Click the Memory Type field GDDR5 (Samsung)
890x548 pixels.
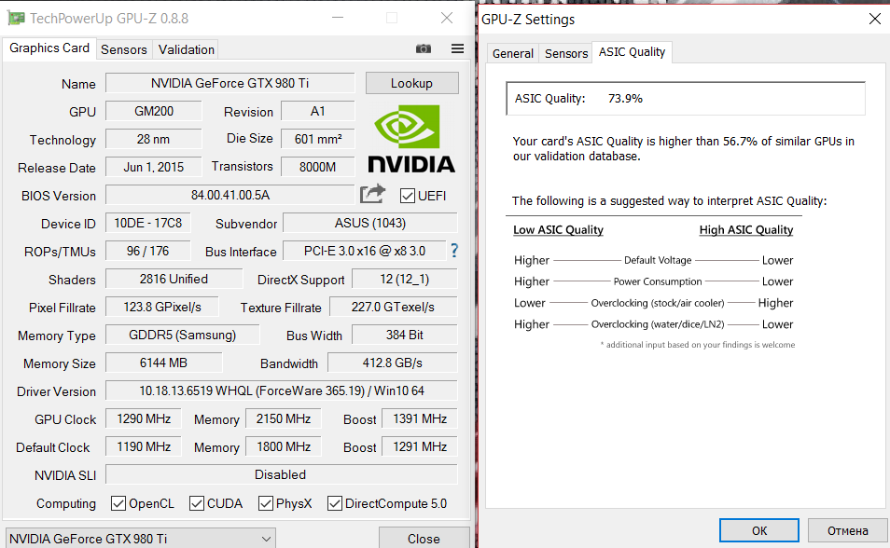[182, 335]
